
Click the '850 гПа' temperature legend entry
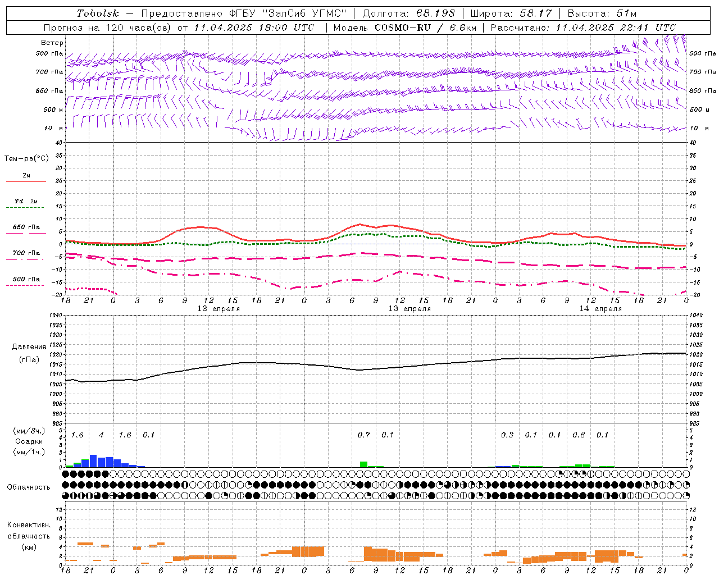coord(26,227)
